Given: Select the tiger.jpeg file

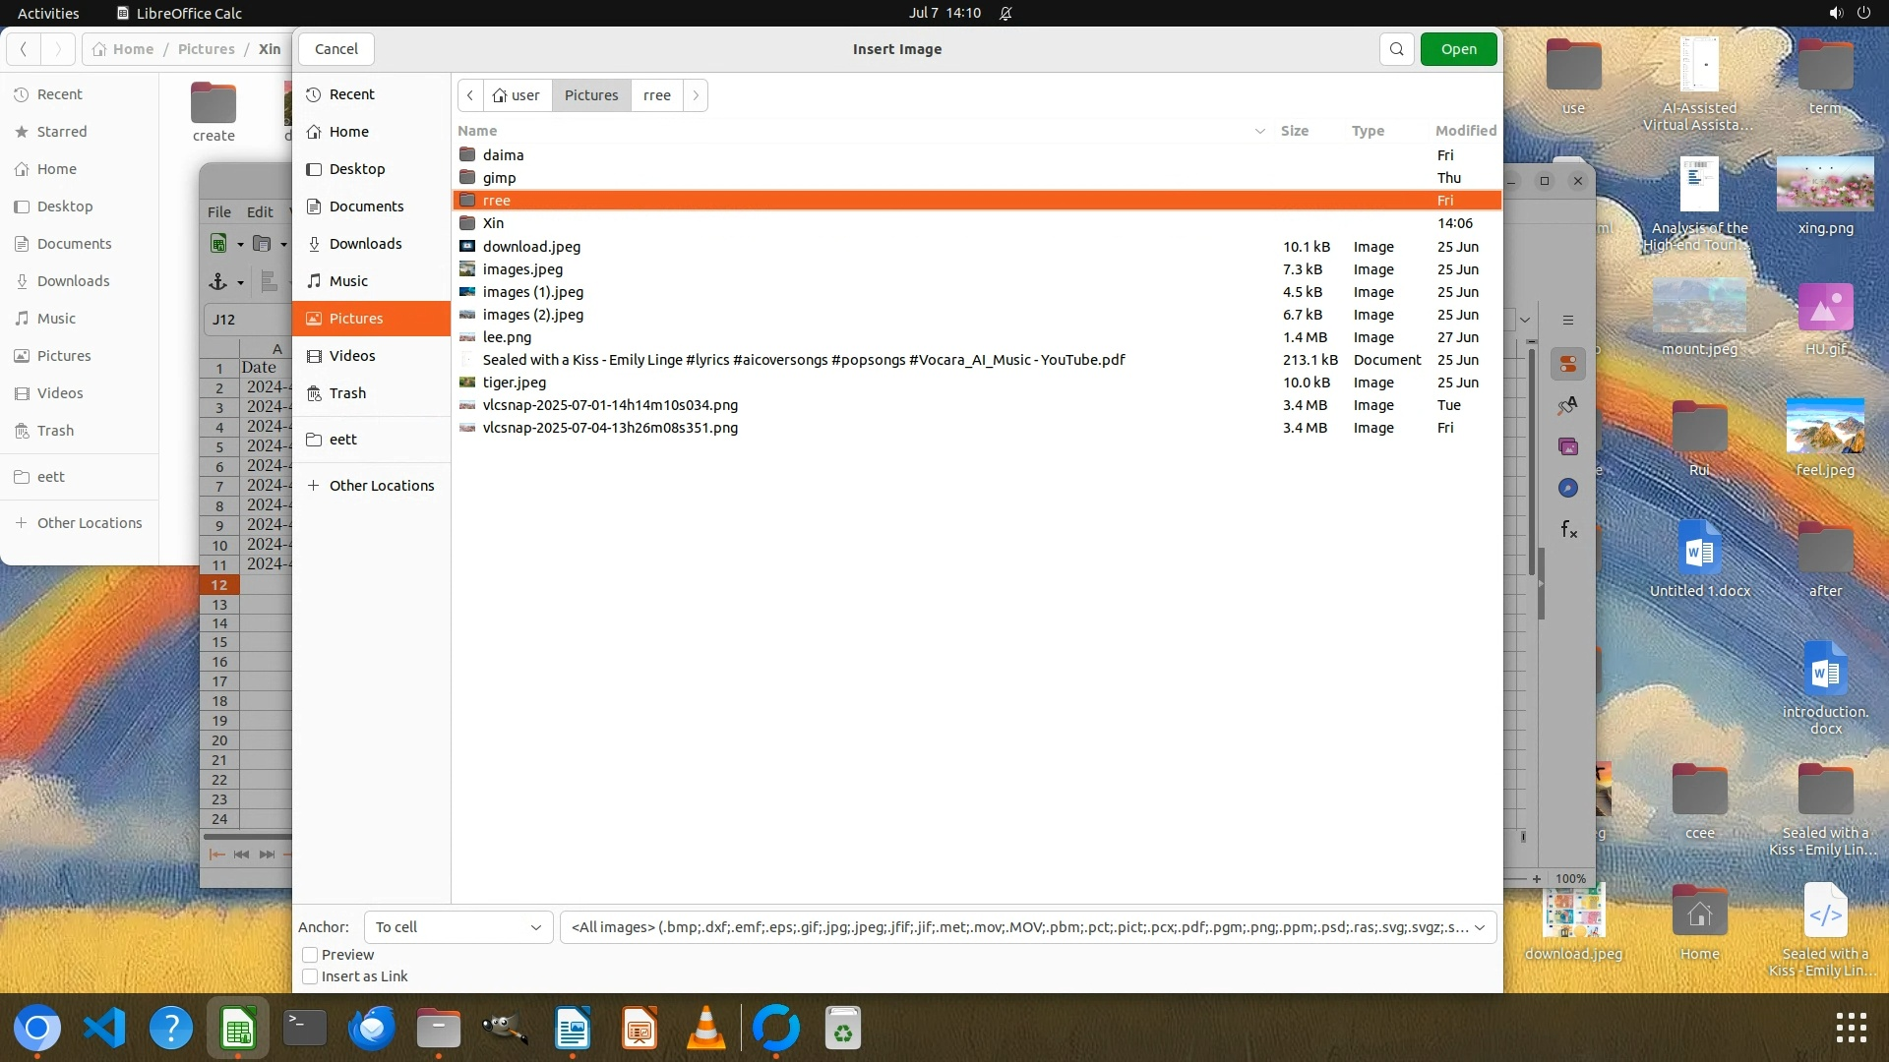Looking at the screenshot, I should pos(514,383).
